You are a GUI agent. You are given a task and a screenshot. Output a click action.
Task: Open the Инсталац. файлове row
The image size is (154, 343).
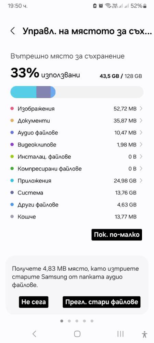click(77, 157)
